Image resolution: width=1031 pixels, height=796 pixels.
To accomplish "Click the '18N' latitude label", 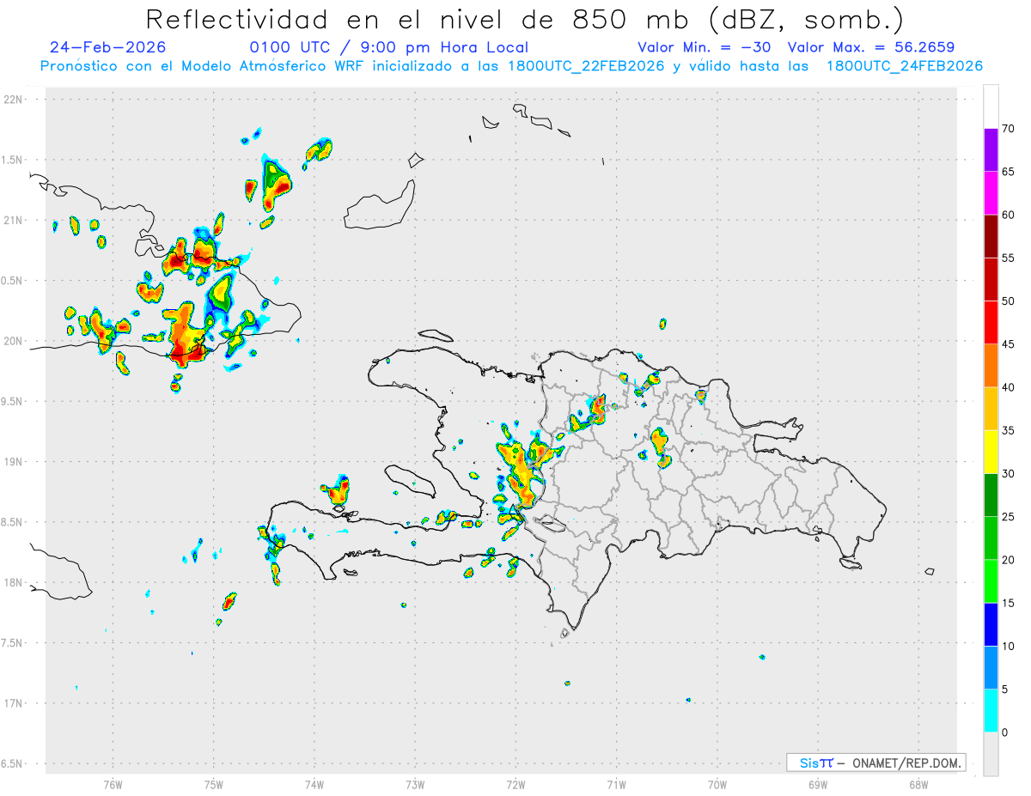I will click(x=13, y=583).
